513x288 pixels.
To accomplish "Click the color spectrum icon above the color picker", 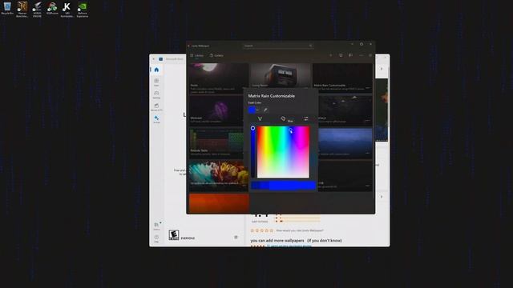I will click(260, 118).
